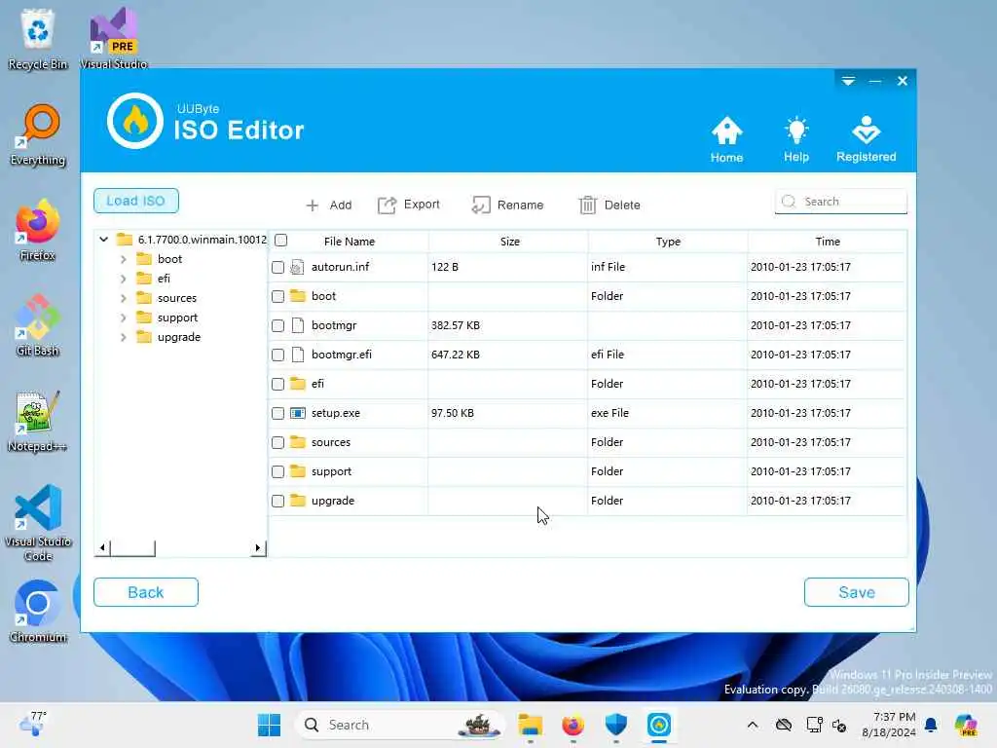The image size is (997, 748).
Task: Expand the efi folder in the tree
Action: (x=124, y=280)
